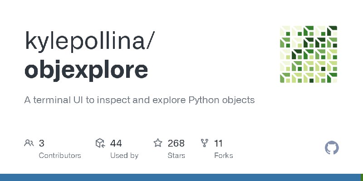Screen dimensions: 363x181
Task: Click the repository description text
Action: 139,100
